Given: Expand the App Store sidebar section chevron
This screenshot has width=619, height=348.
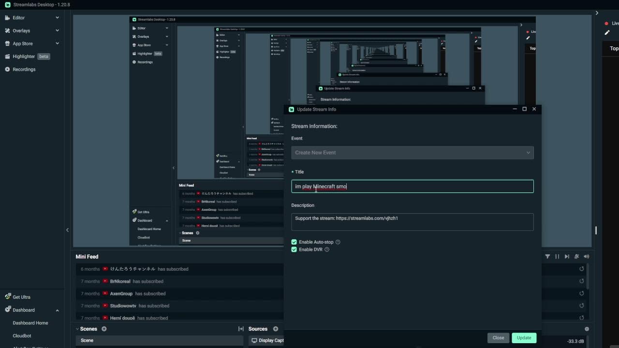Looking at the screenshot, I should coord(57,43).
